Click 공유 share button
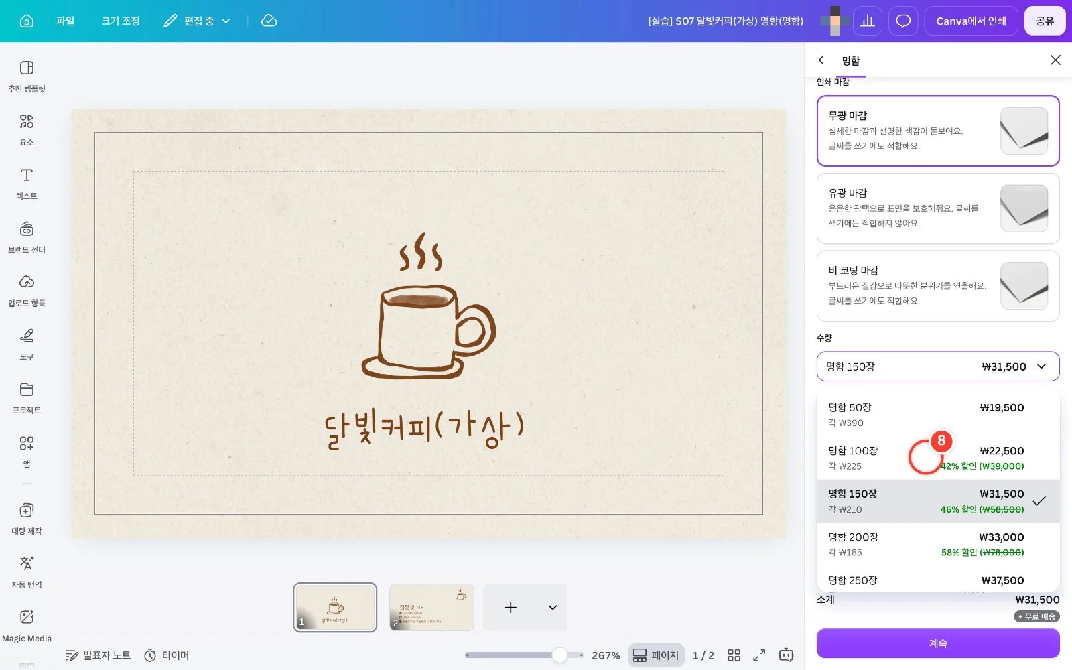1072x670 pixels. (x=1045, y=21)
